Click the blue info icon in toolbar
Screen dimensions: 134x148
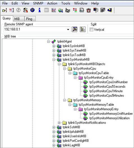tap(40, 10)
